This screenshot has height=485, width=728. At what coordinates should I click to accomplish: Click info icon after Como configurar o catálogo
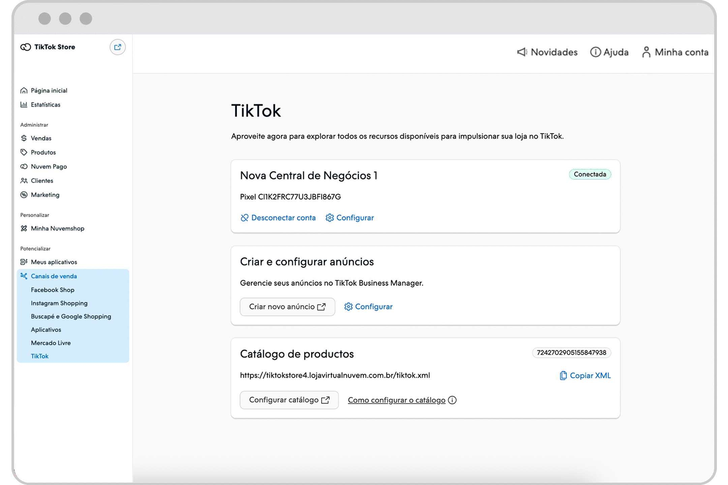click(x=452, y=400)
